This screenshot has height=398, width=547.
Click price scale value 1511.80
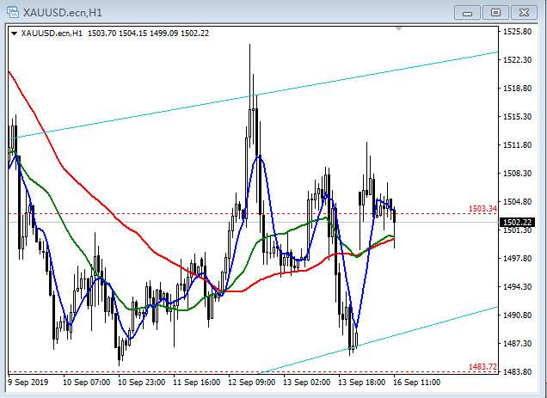pyautogui.click(x=518, y=145)
